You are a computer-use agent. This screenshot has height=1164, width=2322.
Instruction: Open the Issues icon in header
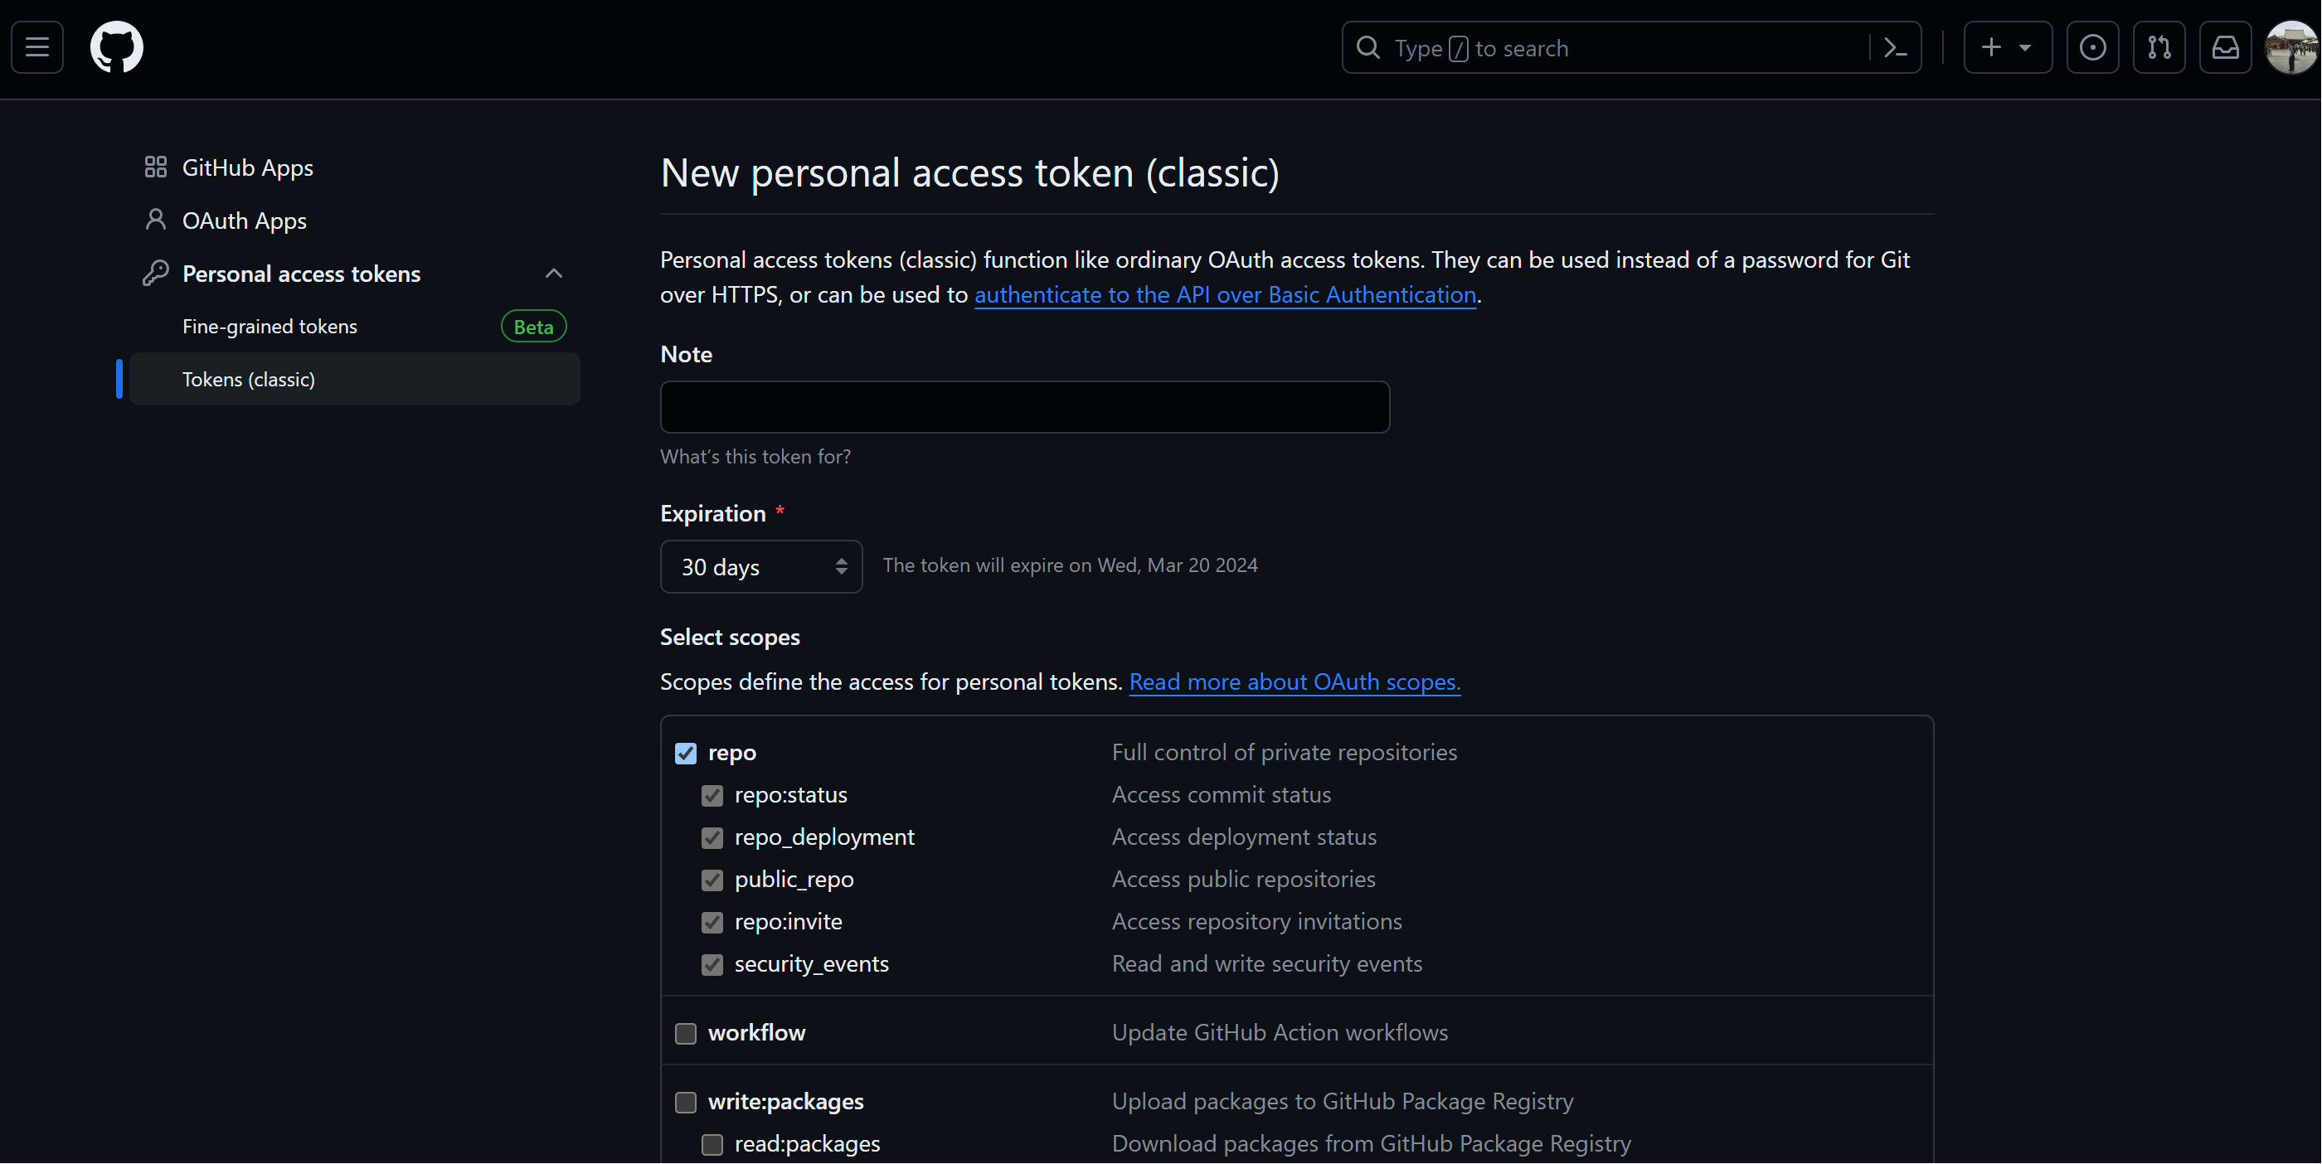[x=2092, y=47]
